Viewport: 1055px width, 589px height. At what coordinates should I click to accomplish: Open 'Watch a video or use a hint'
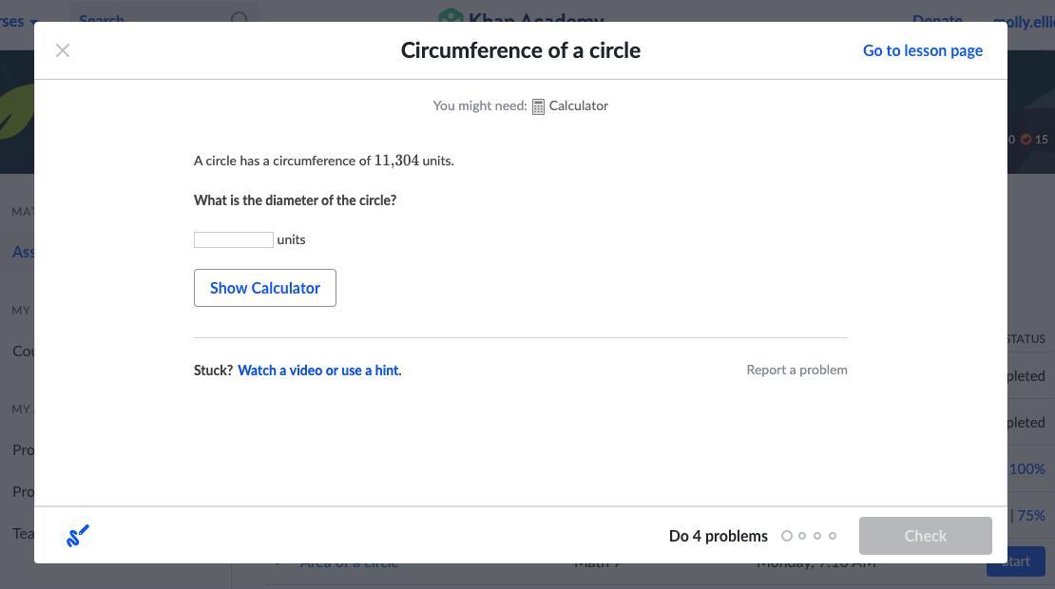pos(319,370)
